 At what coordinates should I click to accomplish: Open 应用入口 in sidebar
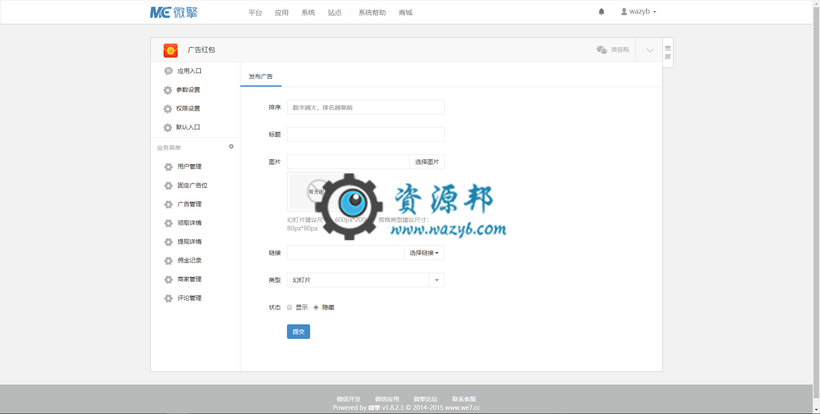pyautogui.click(x=189, y=71)
